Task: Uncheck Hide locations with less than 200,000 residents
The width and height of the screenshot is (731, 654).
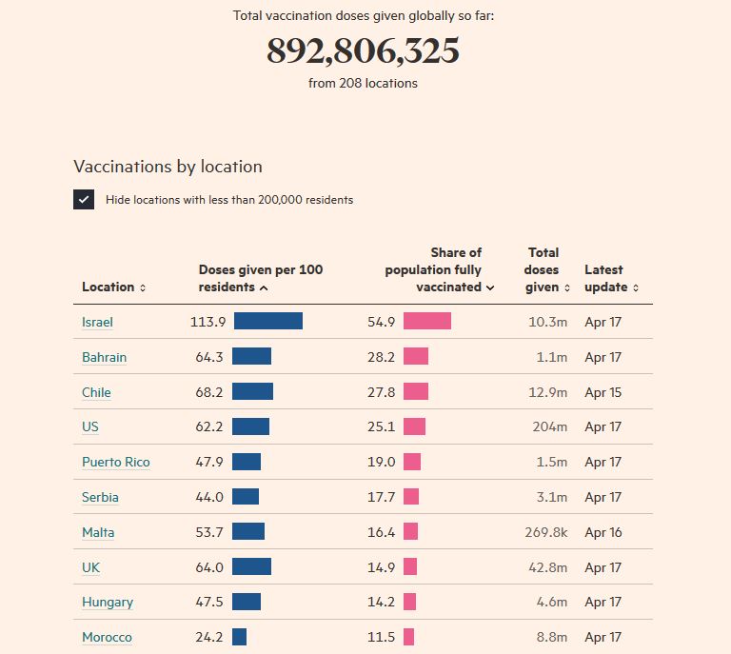Action: click(x=84, y=200)
